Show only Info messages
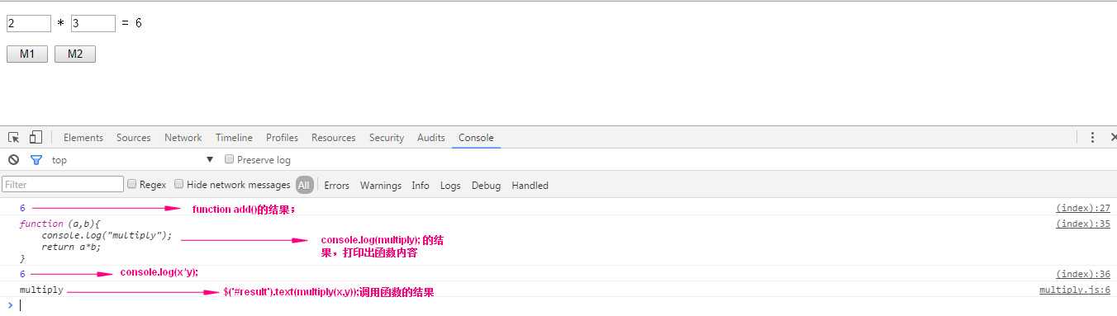 click(421, 186)
